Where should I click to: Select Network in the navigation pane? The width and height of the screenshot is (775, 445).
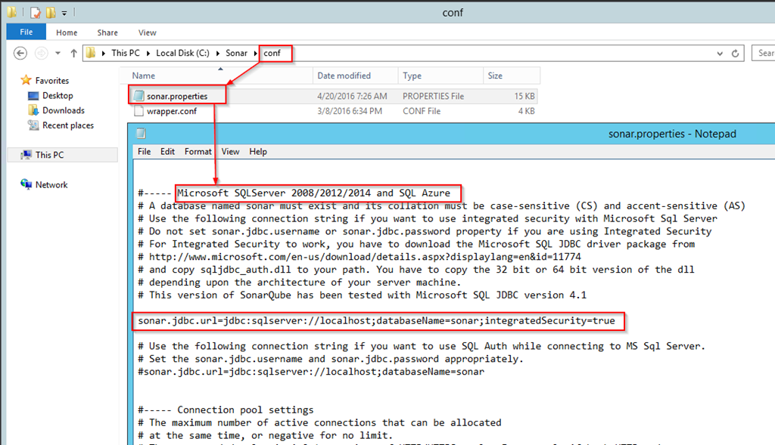coord(51,184)
